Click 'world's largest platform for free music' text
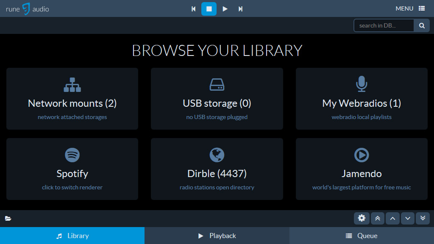Screen dimensions: 434x244 coord(362,187)
